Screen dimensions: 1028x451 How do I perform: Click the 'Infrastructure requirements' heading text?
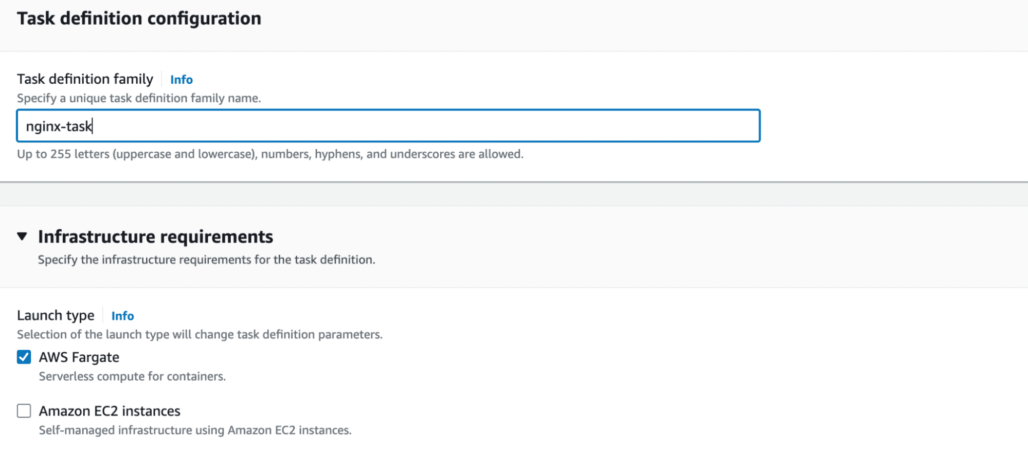(x=155, y=237)
